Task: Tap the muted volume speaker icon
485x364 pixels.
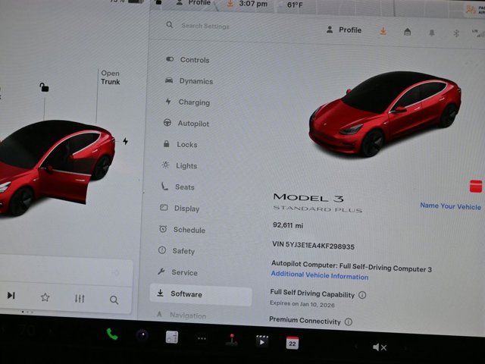Action: (380, 347)
